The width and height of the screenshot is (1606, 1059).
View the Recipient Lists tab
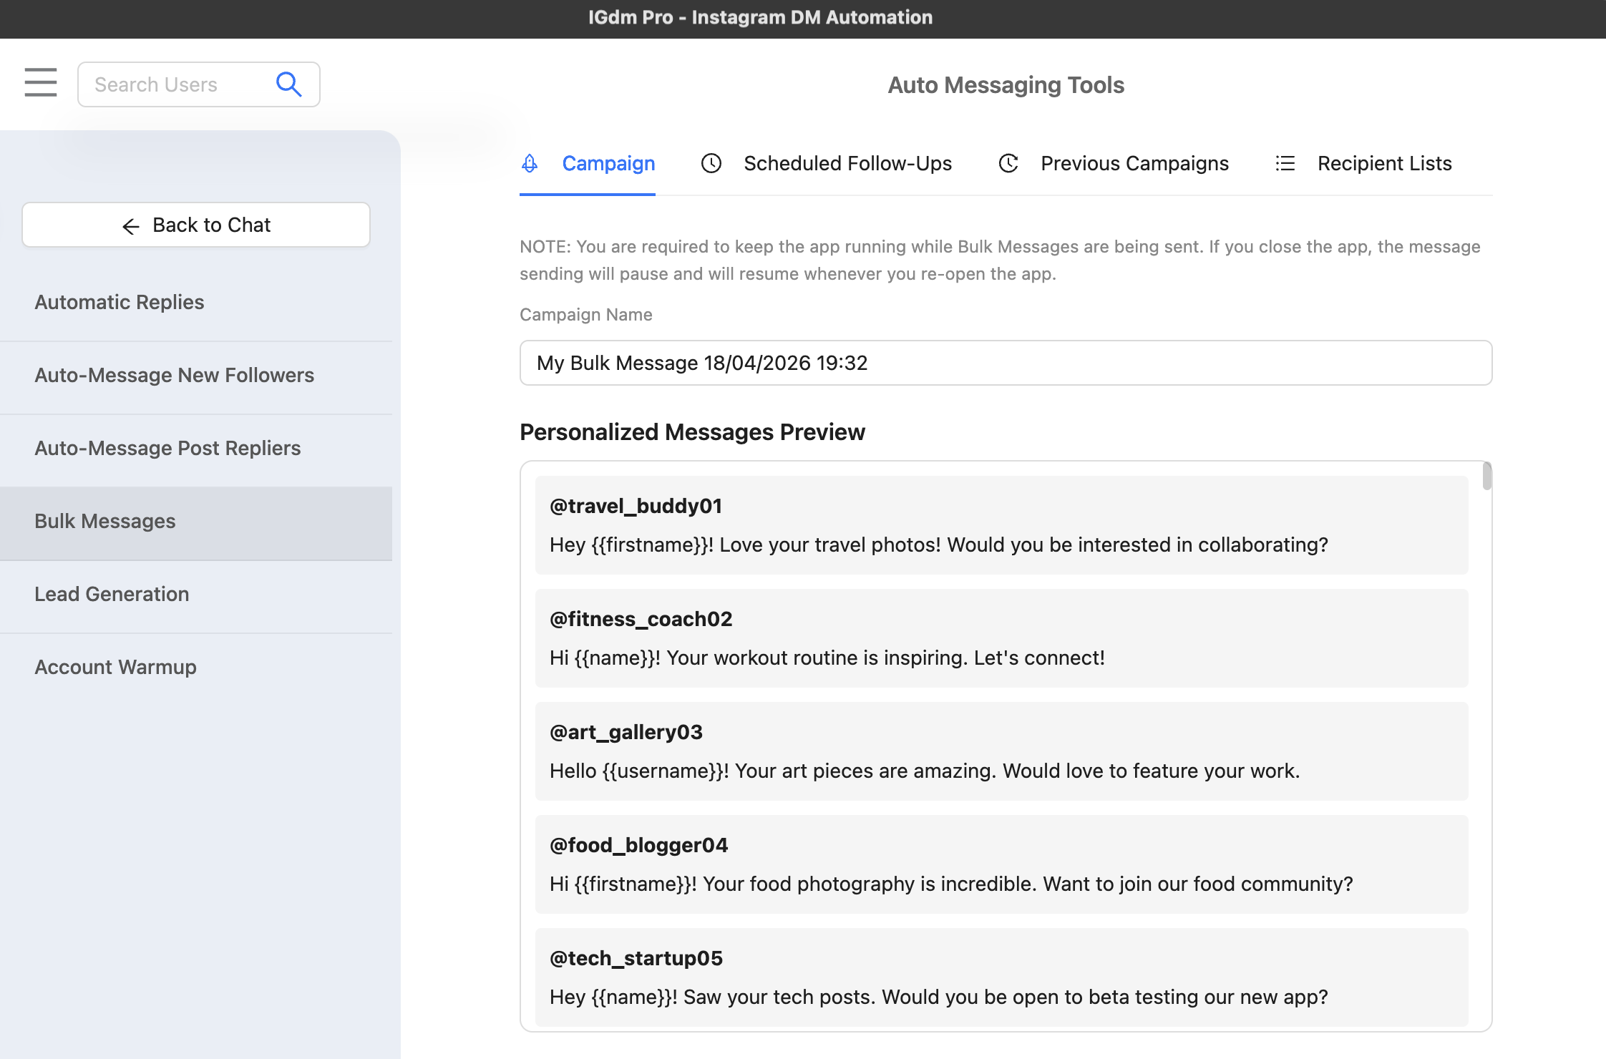[1383, 163]
